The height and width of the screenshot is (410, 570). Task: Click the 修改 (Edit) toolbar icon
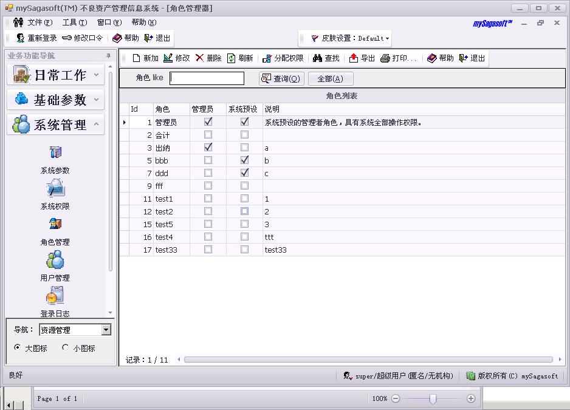pyautogui.click(x=168, y=58)
